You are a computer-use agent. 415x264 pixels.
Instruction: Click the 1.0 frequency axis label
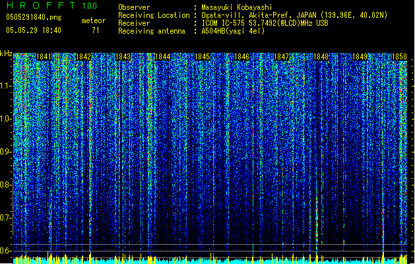tap(6, 119)
